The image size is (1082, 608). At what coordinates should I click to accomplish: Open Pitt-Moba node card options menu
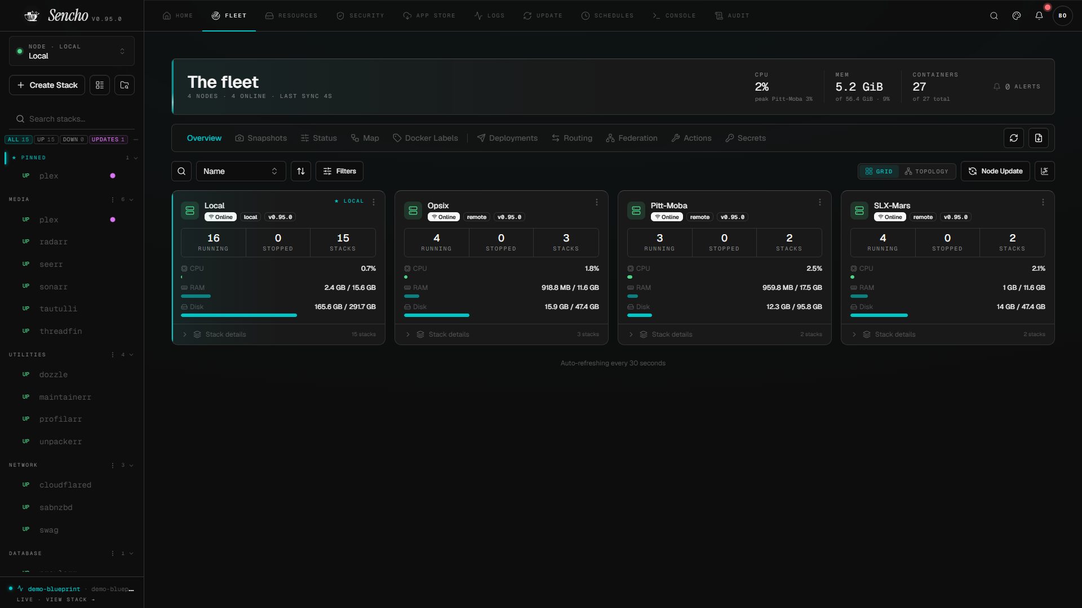point(820,202)
